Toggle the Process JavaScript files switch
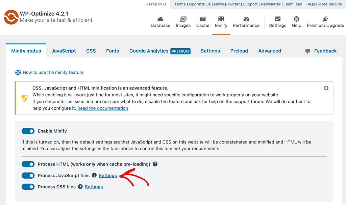 28,175
